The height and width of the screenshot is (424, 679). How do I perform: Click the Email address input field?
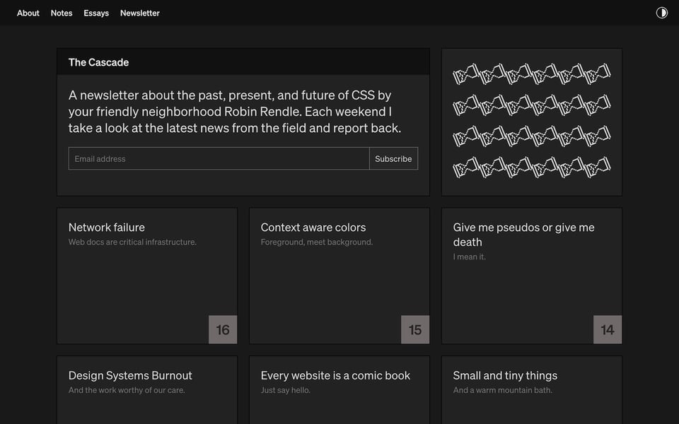pos(219,159)
